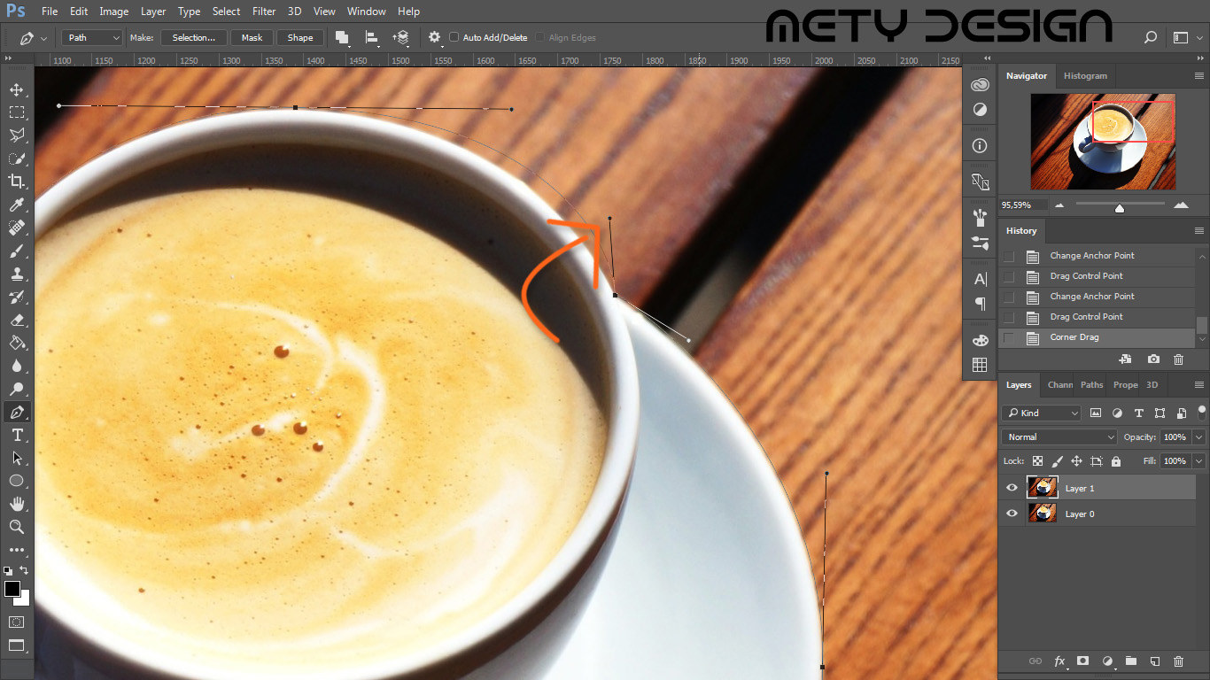Select the Pen tool in the toolbox
Image resolution: width=1210 pixels, height=680 pixels.
tap(16, 412)
